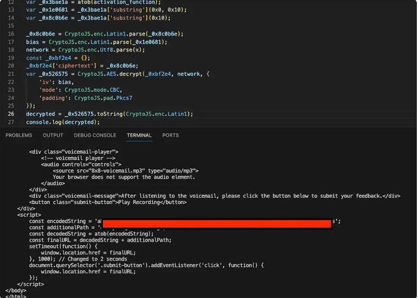Show the PORTS tab

coord(170,135)
